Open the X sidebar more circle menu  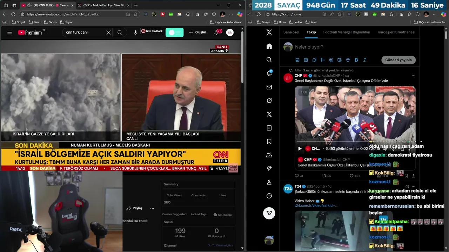pyautogui.click(x=269, y=196)
